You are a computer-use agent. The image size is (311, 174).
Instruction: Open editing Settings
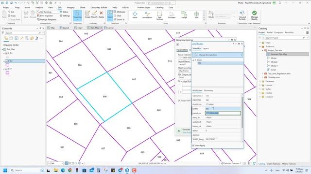click(x=65, y=15)
